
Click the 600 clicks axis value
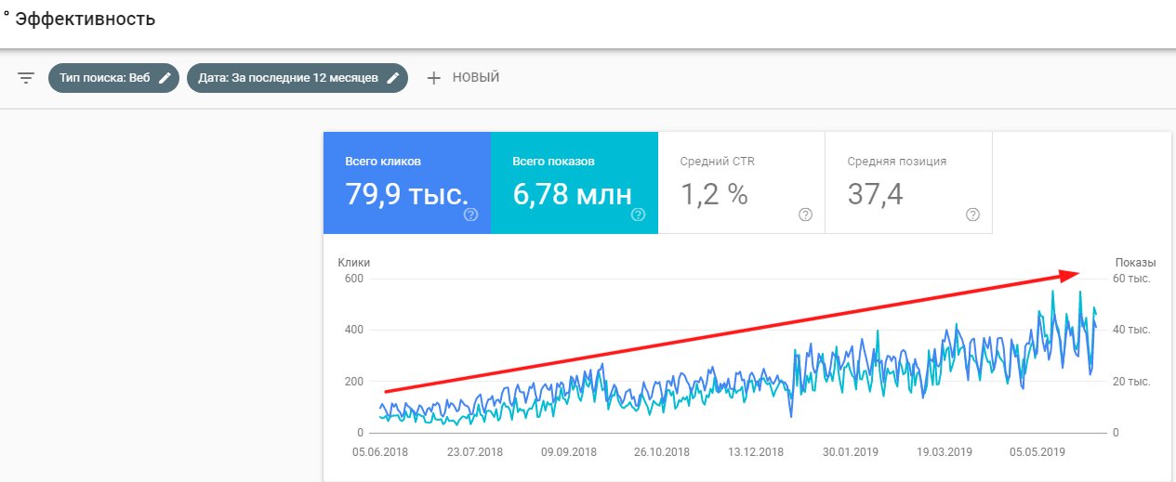(353, 279)
